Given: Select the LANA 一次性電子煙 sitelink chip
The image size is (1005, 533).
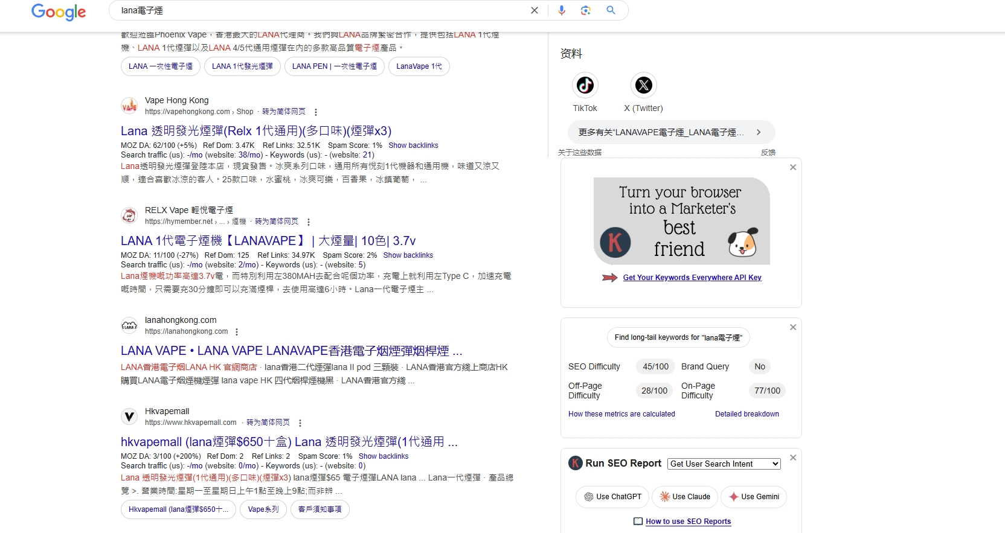Looking at the screenshot, I should point(161,66).
